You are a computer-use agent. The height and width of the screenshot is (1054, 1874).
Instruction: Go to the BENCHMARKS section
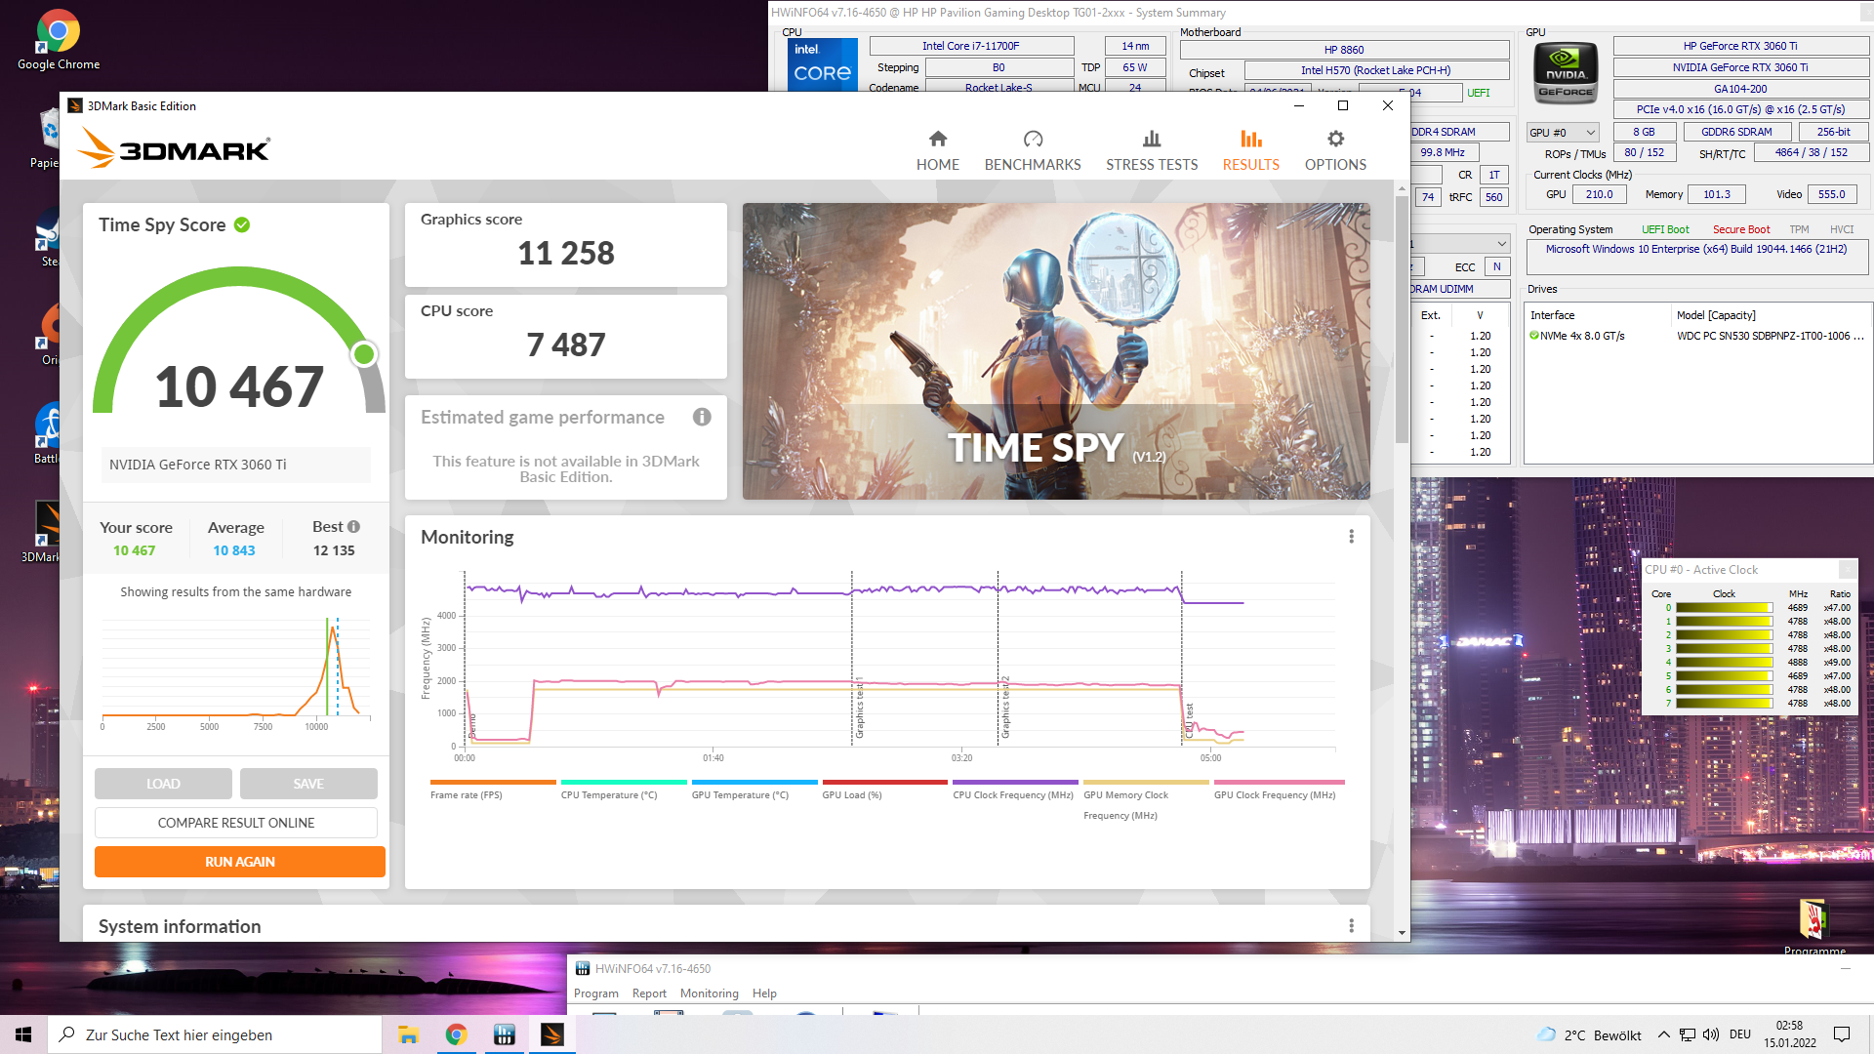1032,151
